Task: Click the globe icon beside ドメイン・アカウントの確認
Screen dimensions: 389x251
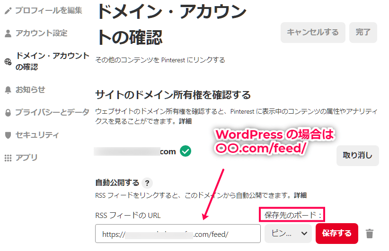Action: coord(8,62)
